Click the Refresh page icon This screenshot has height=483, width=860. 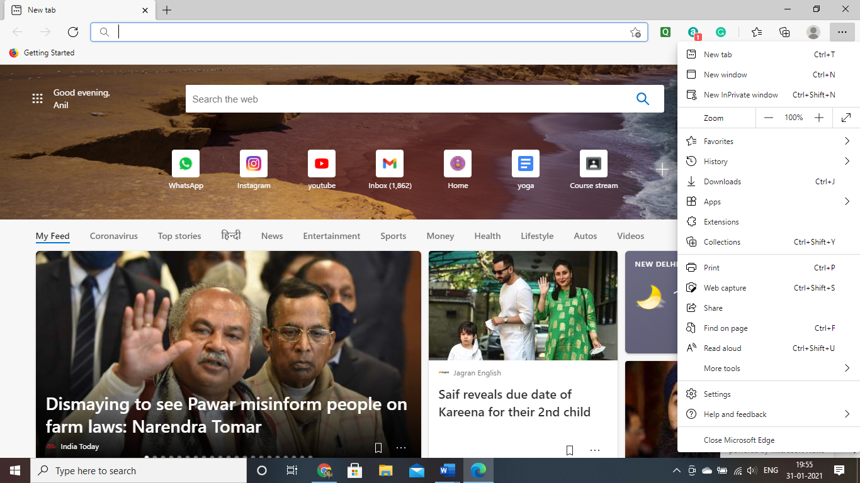[73, 32]
